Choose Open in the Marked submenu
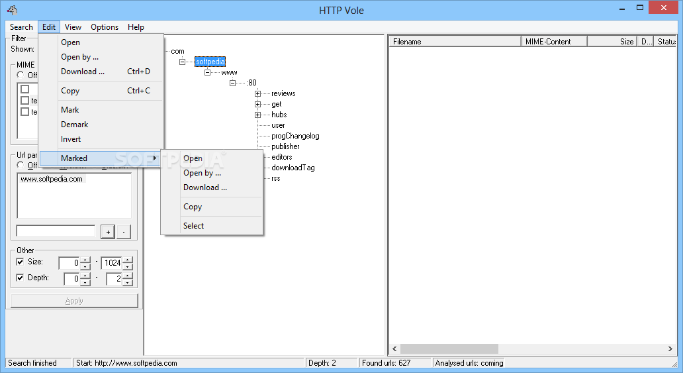Image resolution: width=683 pixels, height=373 pixels. 212,158
